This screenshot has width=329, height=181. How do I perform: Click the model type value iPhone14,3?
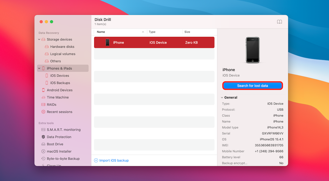(x=275, y=127)
